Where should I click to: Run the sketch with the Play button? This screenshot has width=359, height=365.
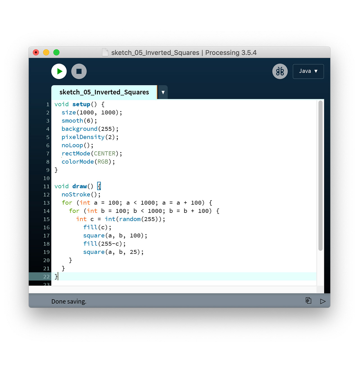59,71
